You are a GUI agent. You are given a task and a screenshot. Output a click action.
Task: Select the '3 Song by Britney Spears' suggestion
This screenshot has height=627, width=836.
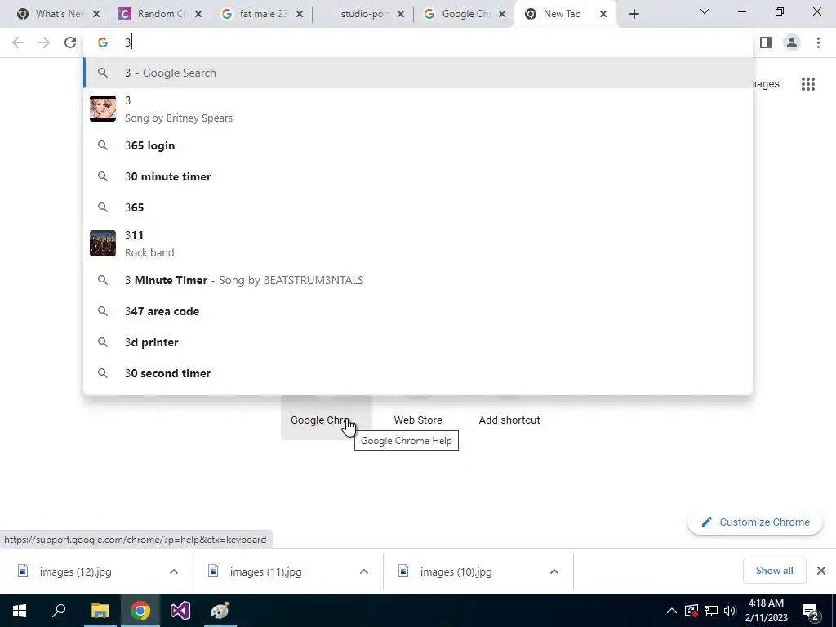[418, 109]
